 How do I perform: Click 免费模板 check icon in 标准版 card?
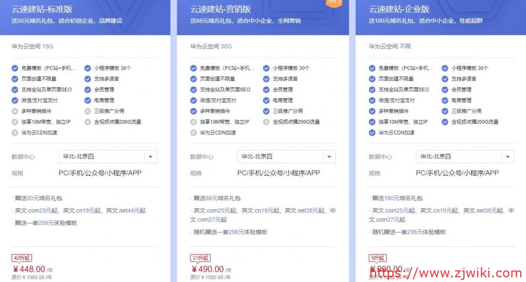[x=15, y=68]
